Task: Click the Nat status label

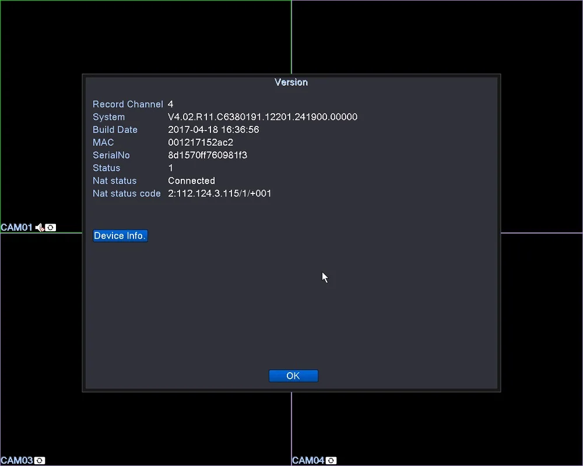Action: pos(114,181)
